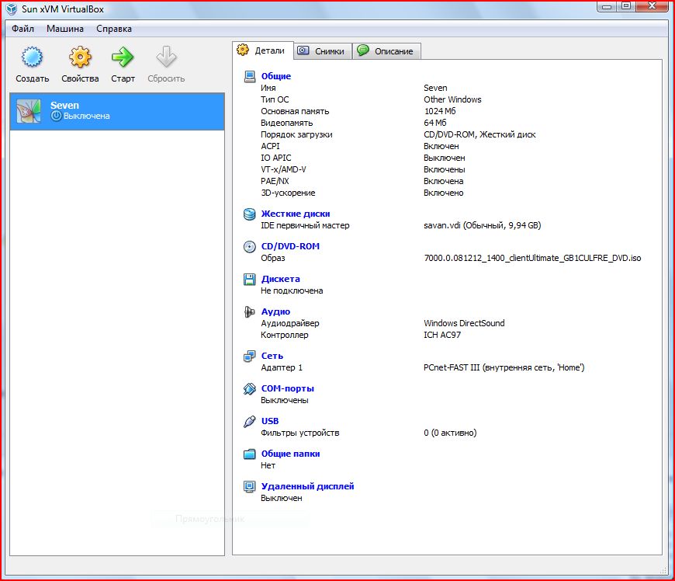Click the 'PAE/NX' label
The height and width of the screenshot is (581, 675).
275,182
